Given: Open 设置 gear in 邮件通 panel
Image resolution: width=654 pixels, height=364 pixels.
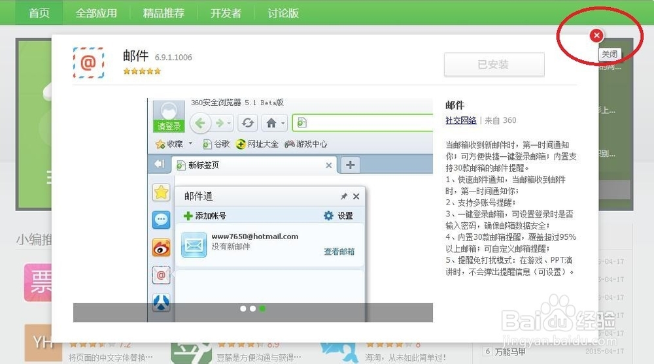Looking at the screenshot, I should (338, 216).
